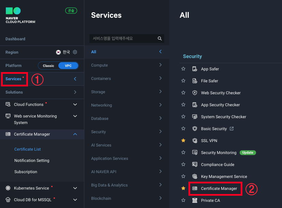Screen dimensions: 282x208
Task: Open the Database category
Action: click(127, 119)
